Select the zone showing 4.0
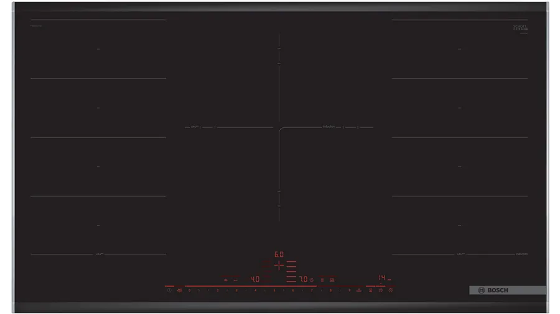The width and height of the screenshot is (560, 314). pyautogui.click(x=254, y=279)
